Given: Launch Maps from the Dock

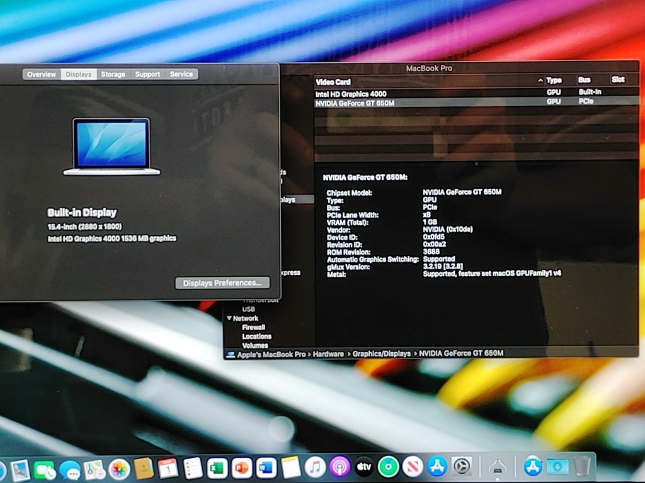Looking at the screenshot, I should point(94,469).
